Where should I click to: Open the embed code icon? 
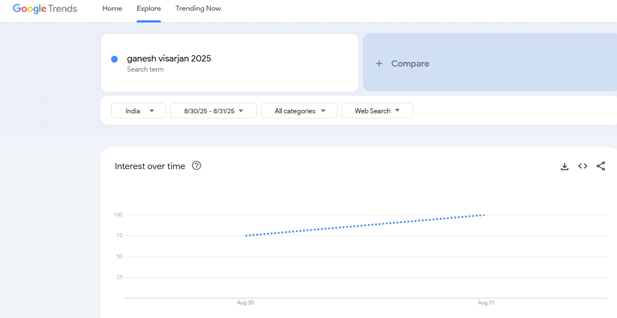tap(583, 166)
